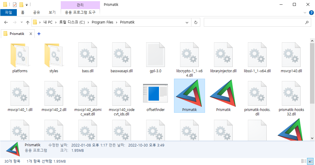Open the styles folder

[x=54, y=55]
